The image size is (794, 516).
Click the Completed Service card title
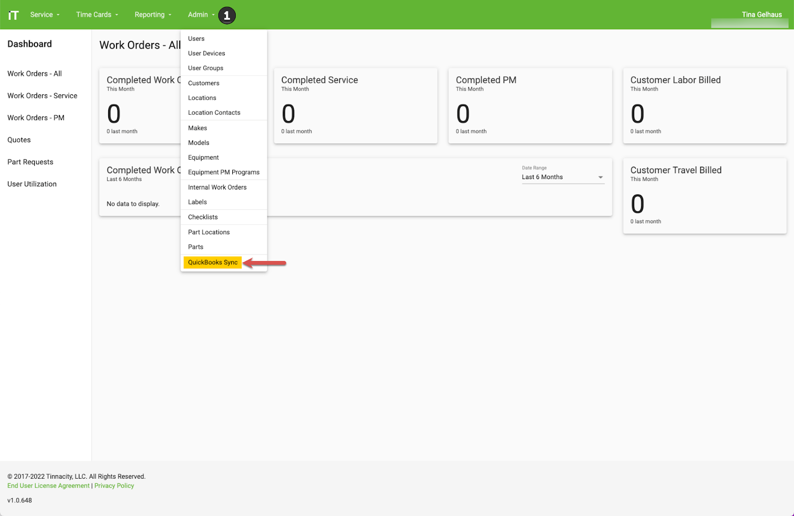[x=320, y=80]
